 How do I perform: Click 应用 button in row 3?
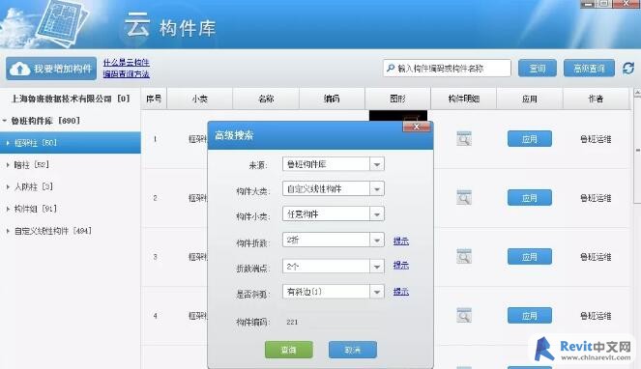[x=530, y=257]
